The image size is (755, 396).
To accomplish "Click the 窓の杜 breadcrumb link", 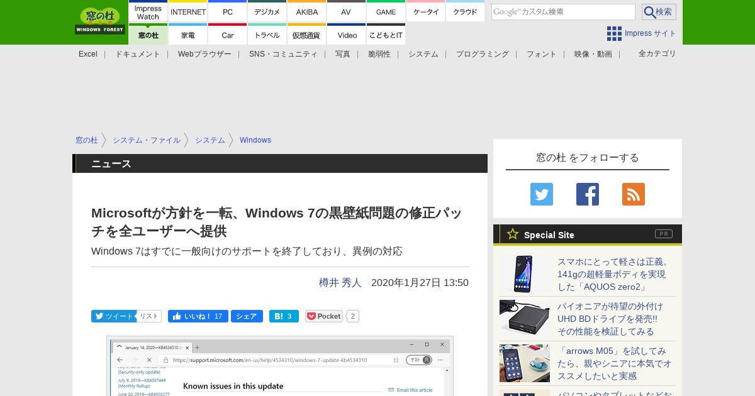I will coord(87,140).
